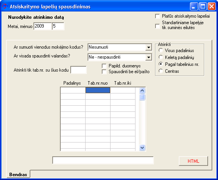Click the wide text field beside HTML
This screenshot has width=218, height=180.
[x=103, y=160]
